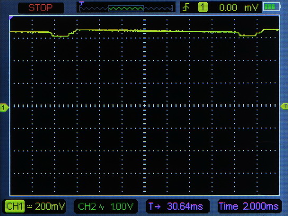Image resolution: width=288 pixels, height=216 pixels.
Task: Toggle the CH2 channel label
Action: pyautogui.click(x=87, y=206)
